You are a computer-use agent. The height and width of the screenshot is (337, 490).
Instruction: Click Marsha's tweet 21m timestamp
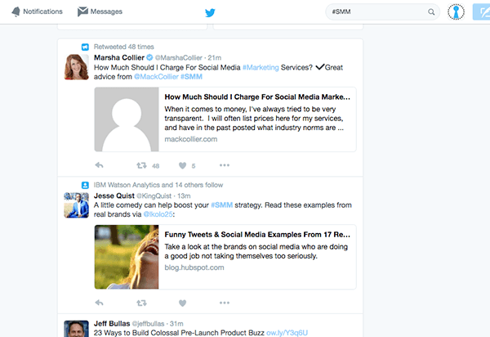(x=215, y=58)
